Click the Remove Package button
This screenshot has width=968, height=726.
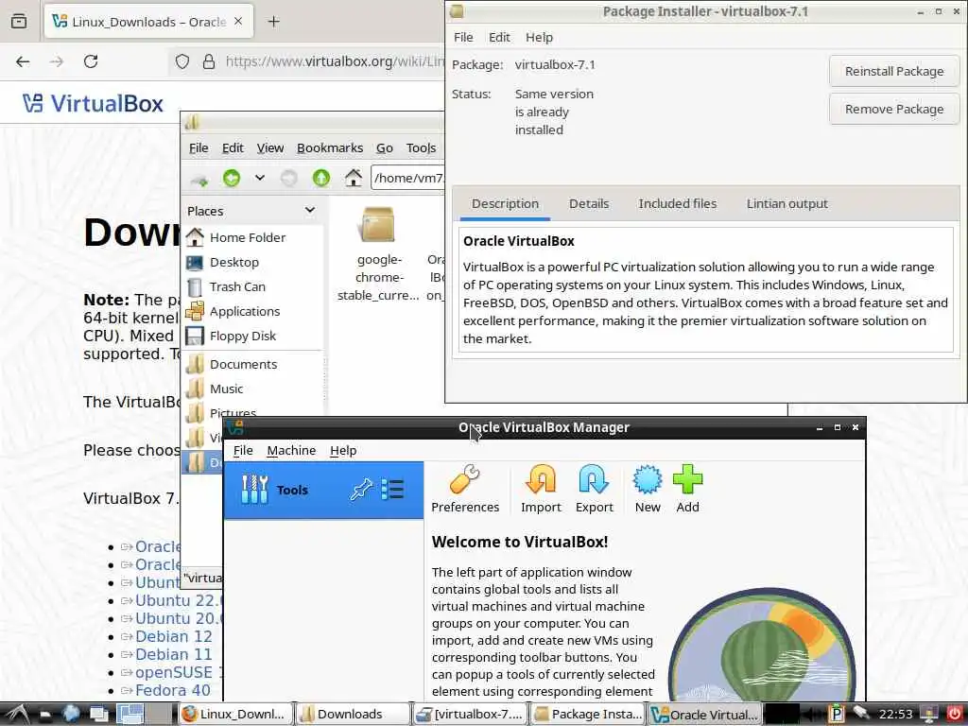pos(894,110)
